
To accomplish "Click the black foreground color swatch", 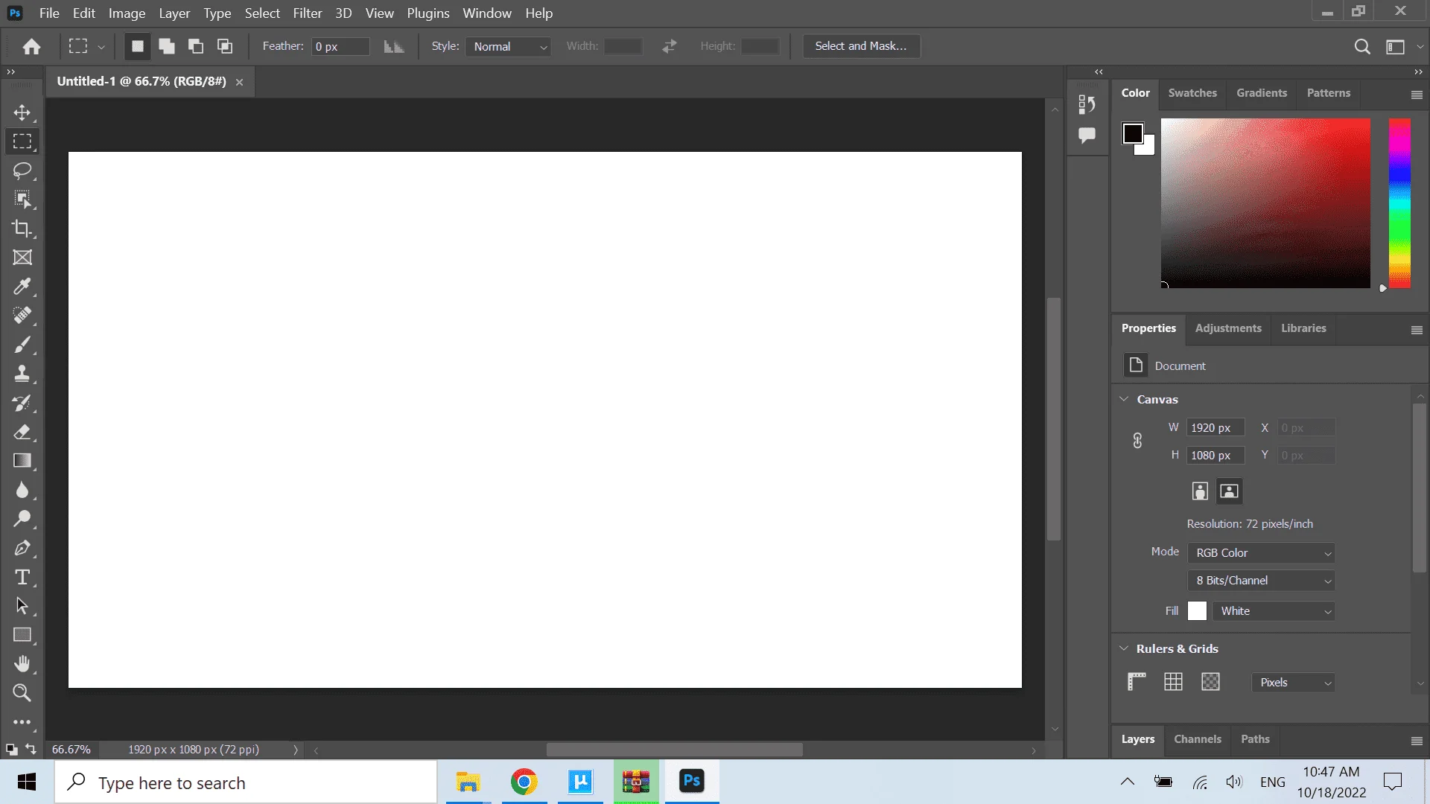I will [x=1132, y=133].
